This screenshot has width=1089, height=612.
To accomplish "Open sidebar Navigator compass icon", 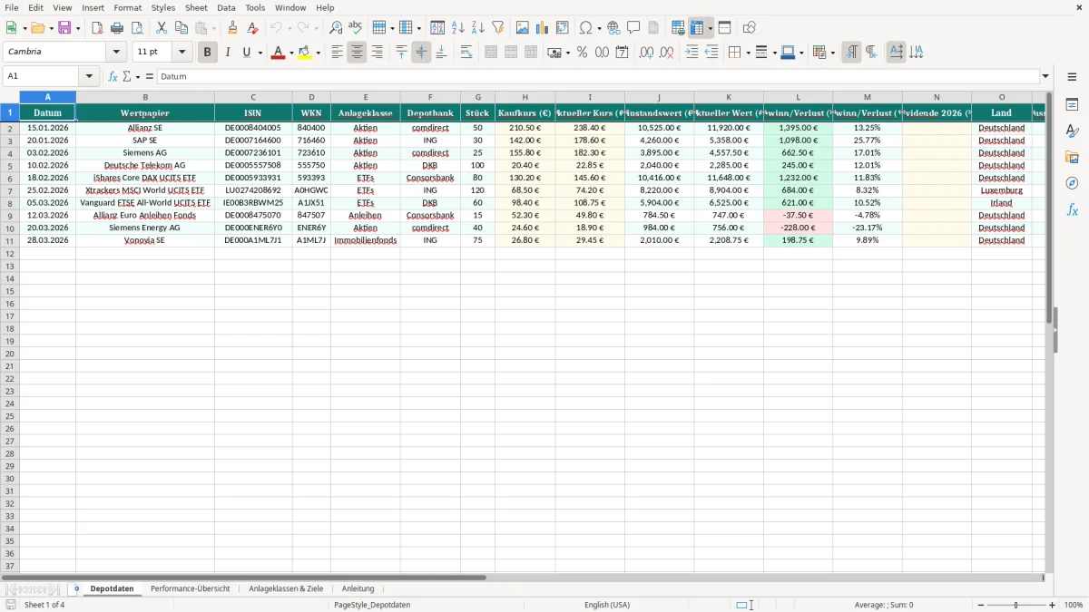I will click(1072, 183).
